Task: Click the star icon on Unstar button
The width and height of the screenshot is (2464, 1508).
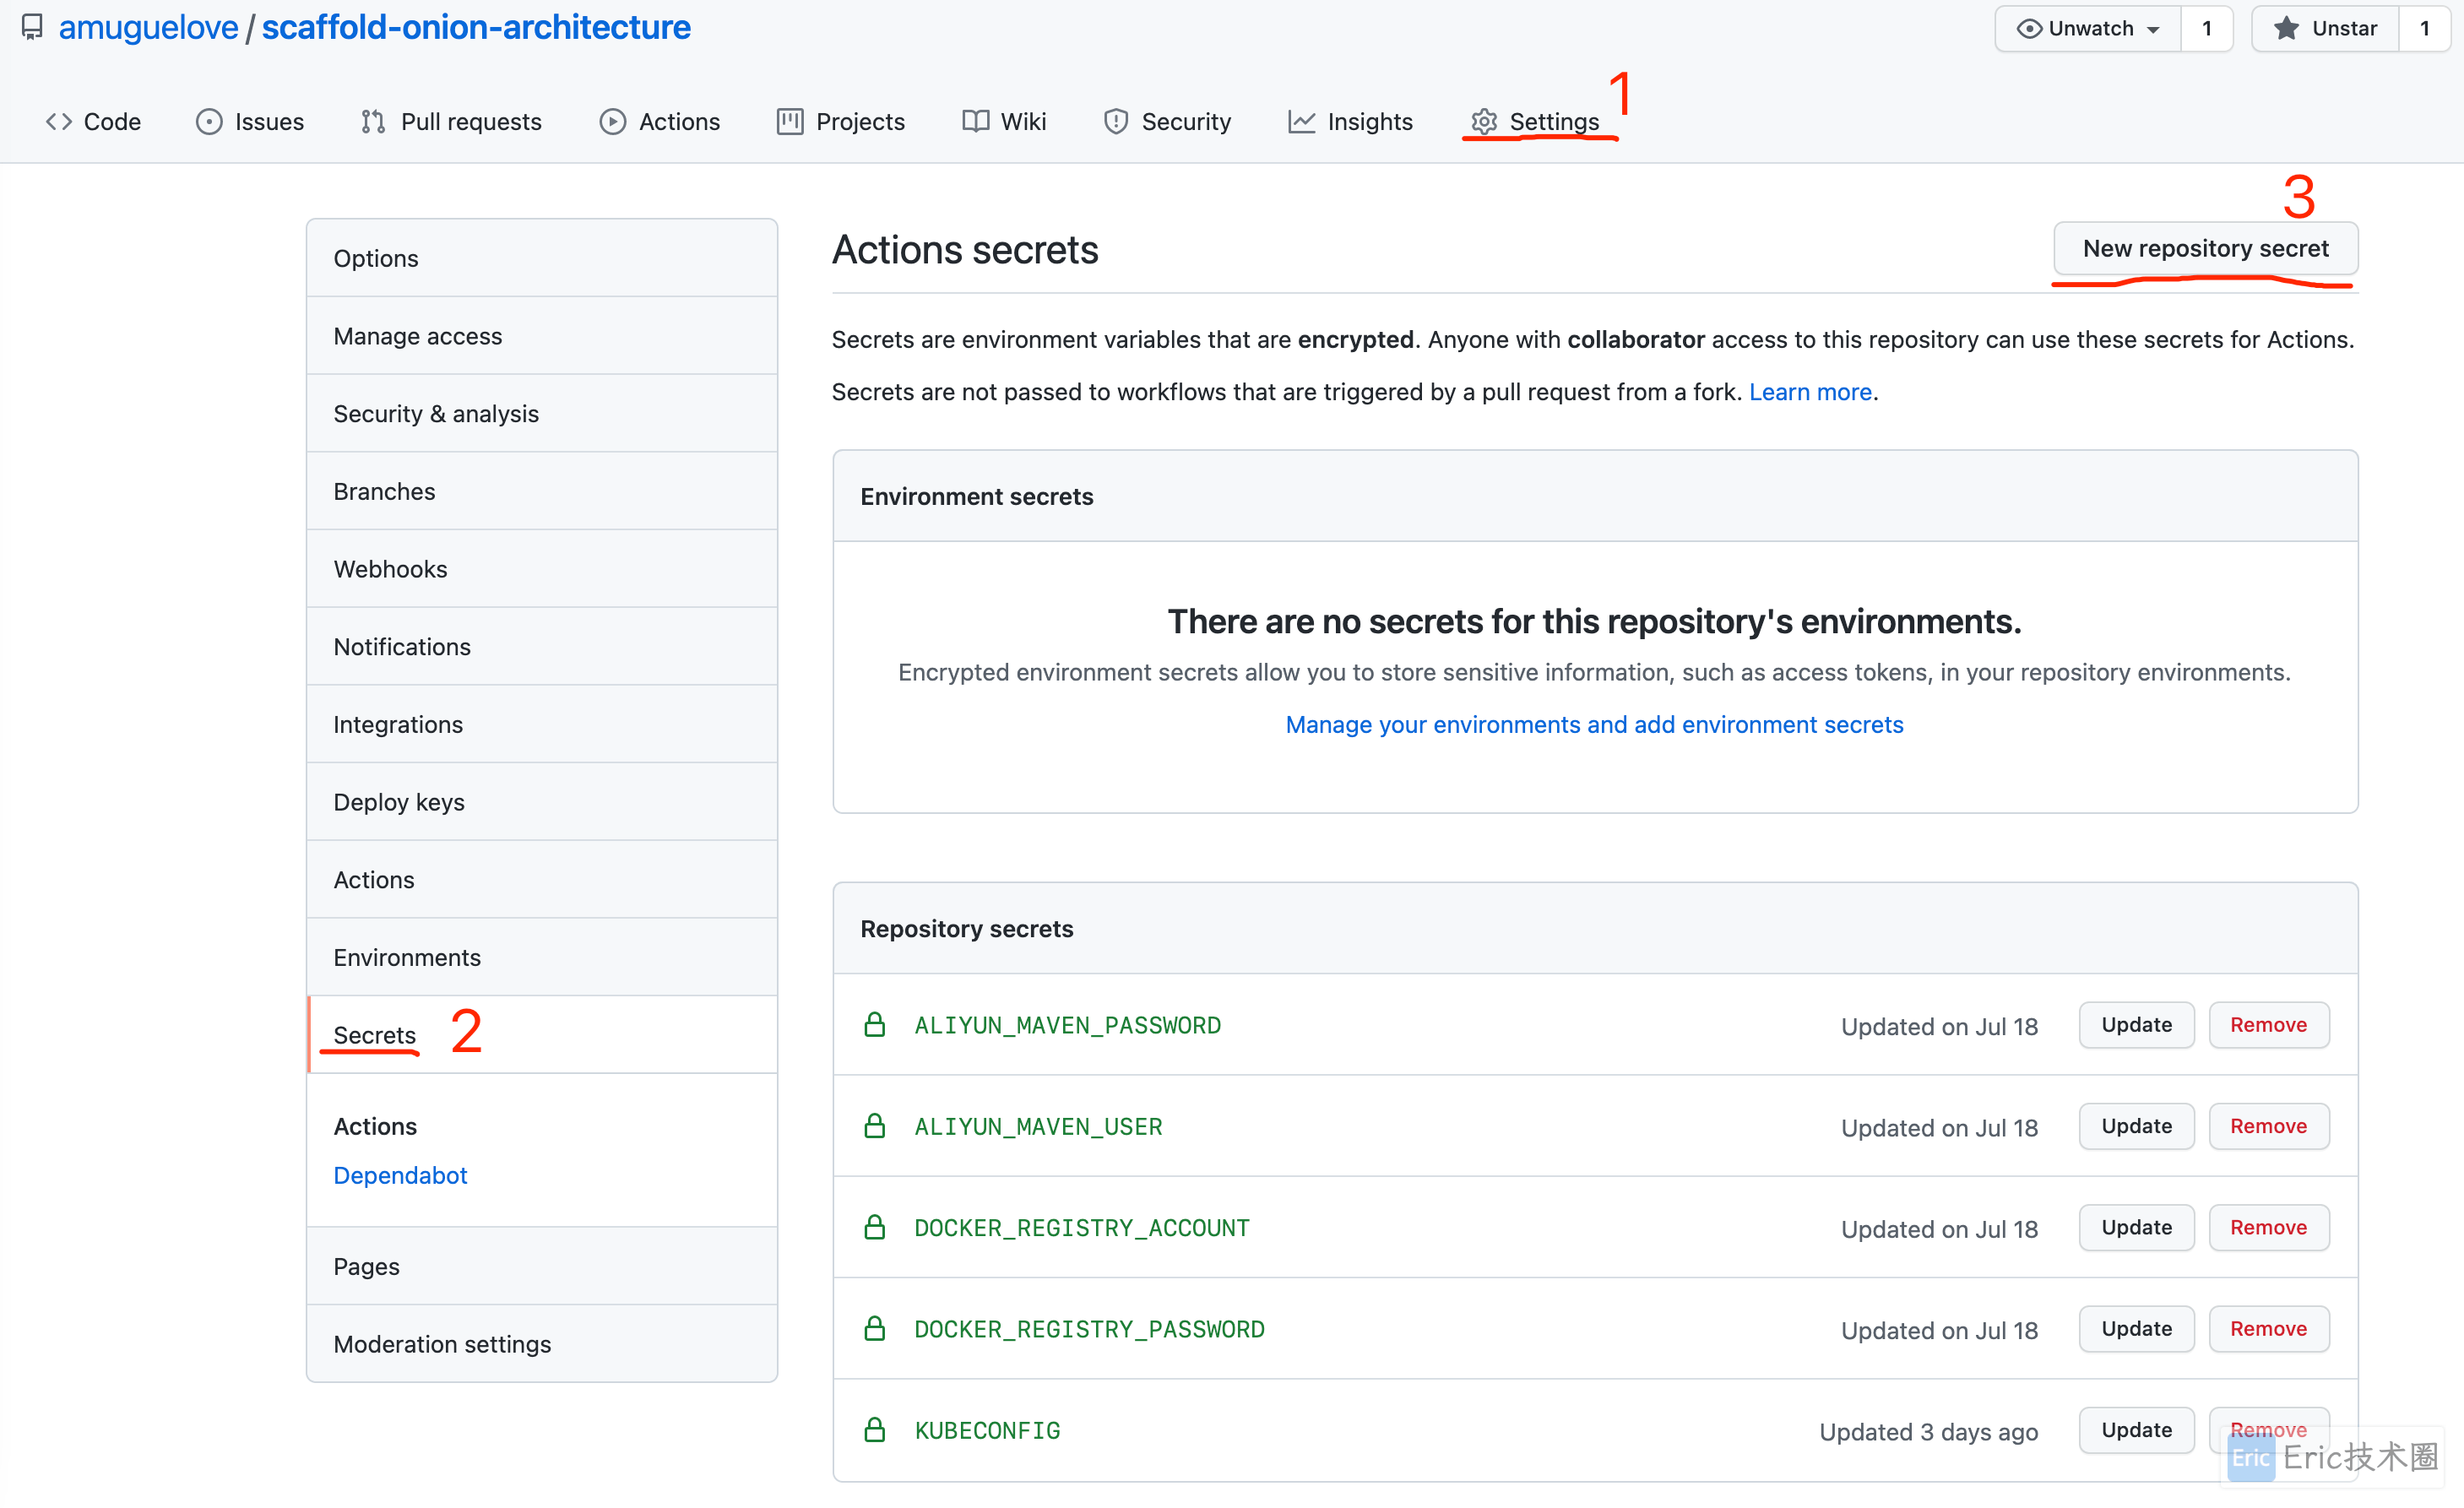Action: [2286, 28]
